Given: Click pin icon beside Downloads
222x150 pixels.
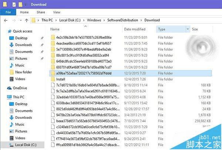Looking at the screenshot, I should click(x=42, y=45).
